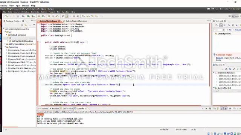The width and height of the screenshot is (241, 135).
Task: Collapse the GettingStarted class in Outline
Action: point(214,88)
